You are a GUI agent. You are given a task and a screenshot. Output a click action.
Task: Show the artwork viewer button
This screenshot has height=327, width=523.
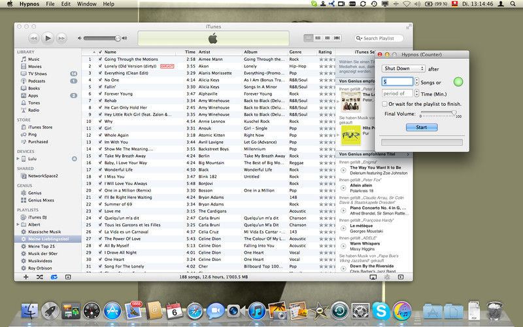pyautogui.click(x=68, y=277)
